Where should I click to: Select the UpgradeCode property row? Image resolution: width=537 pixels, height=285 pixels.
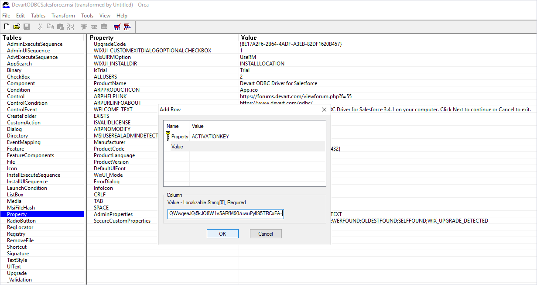pos(109,44)
